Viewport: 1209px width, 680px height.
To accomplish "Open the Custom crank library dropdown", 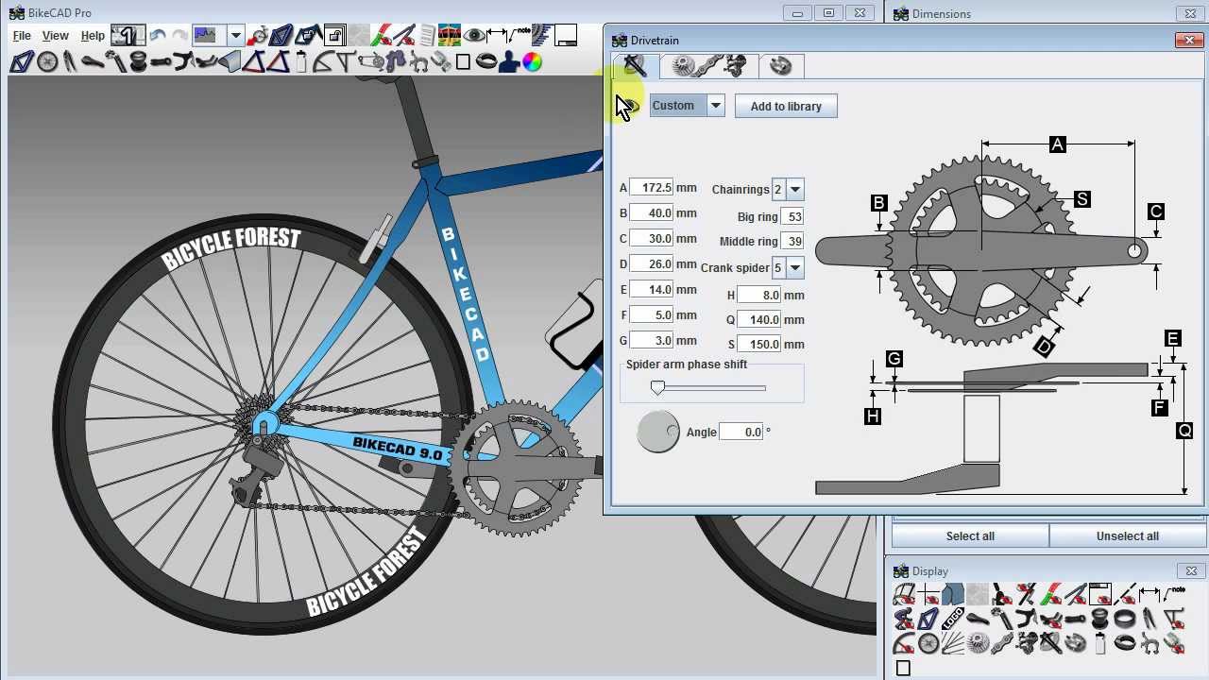I will [x=716, y=106].
